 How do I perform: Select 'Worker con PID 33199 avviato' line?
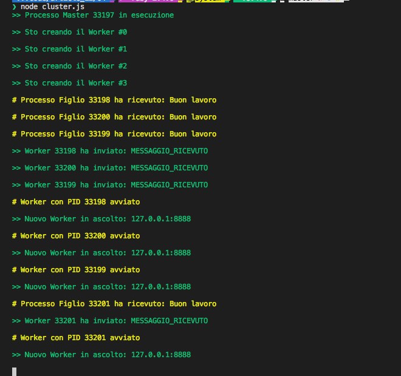(x=75, y=270)
